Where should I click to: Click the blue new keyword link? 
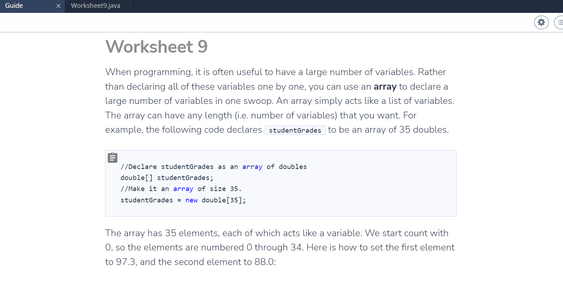[x=191, y=200]
